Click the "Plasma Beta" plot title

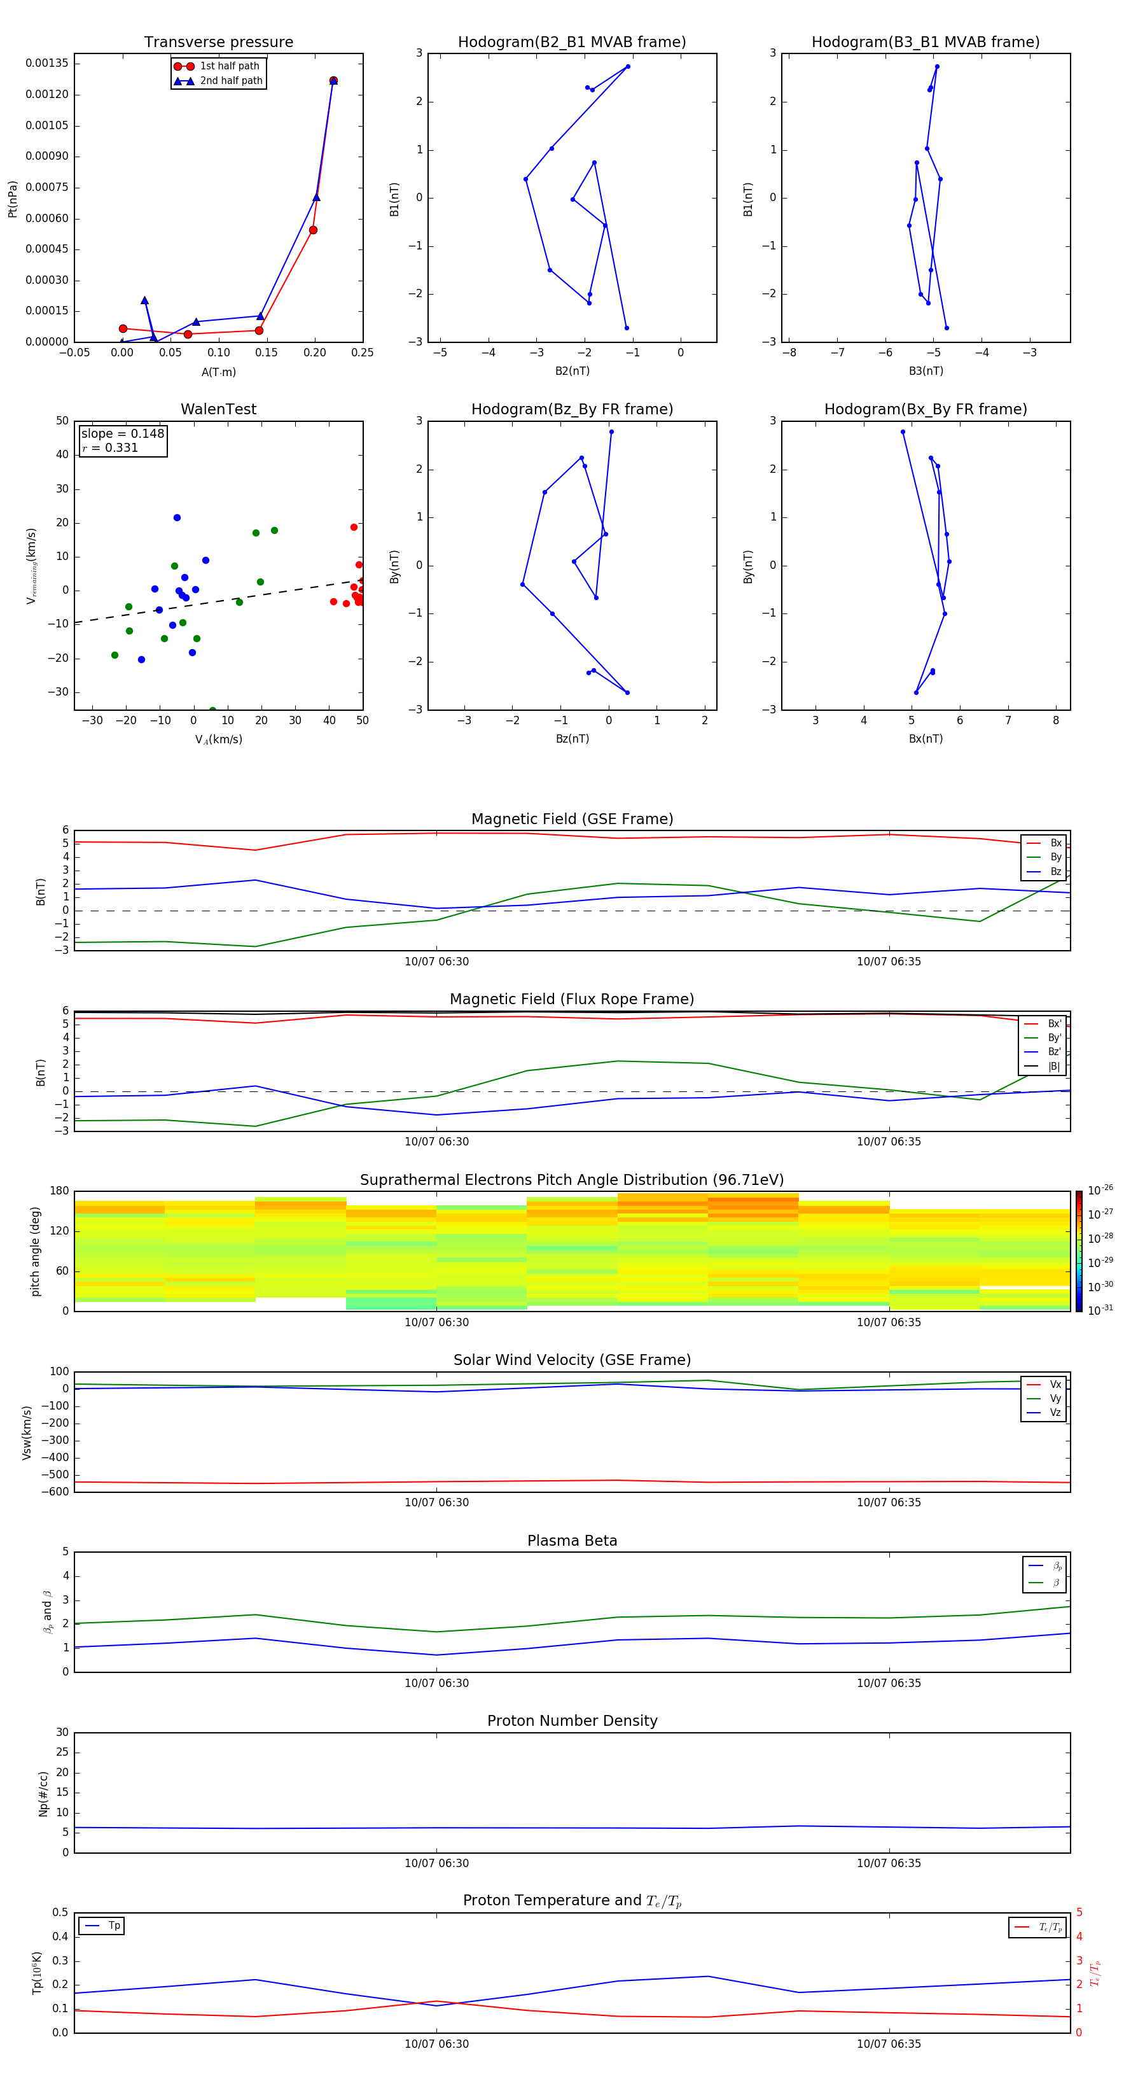tap(572, 1541)
